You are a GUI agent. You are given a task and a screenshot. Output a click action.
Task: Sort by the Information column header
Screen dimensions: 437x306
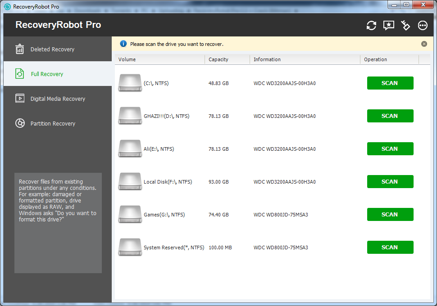click(305, 59)
